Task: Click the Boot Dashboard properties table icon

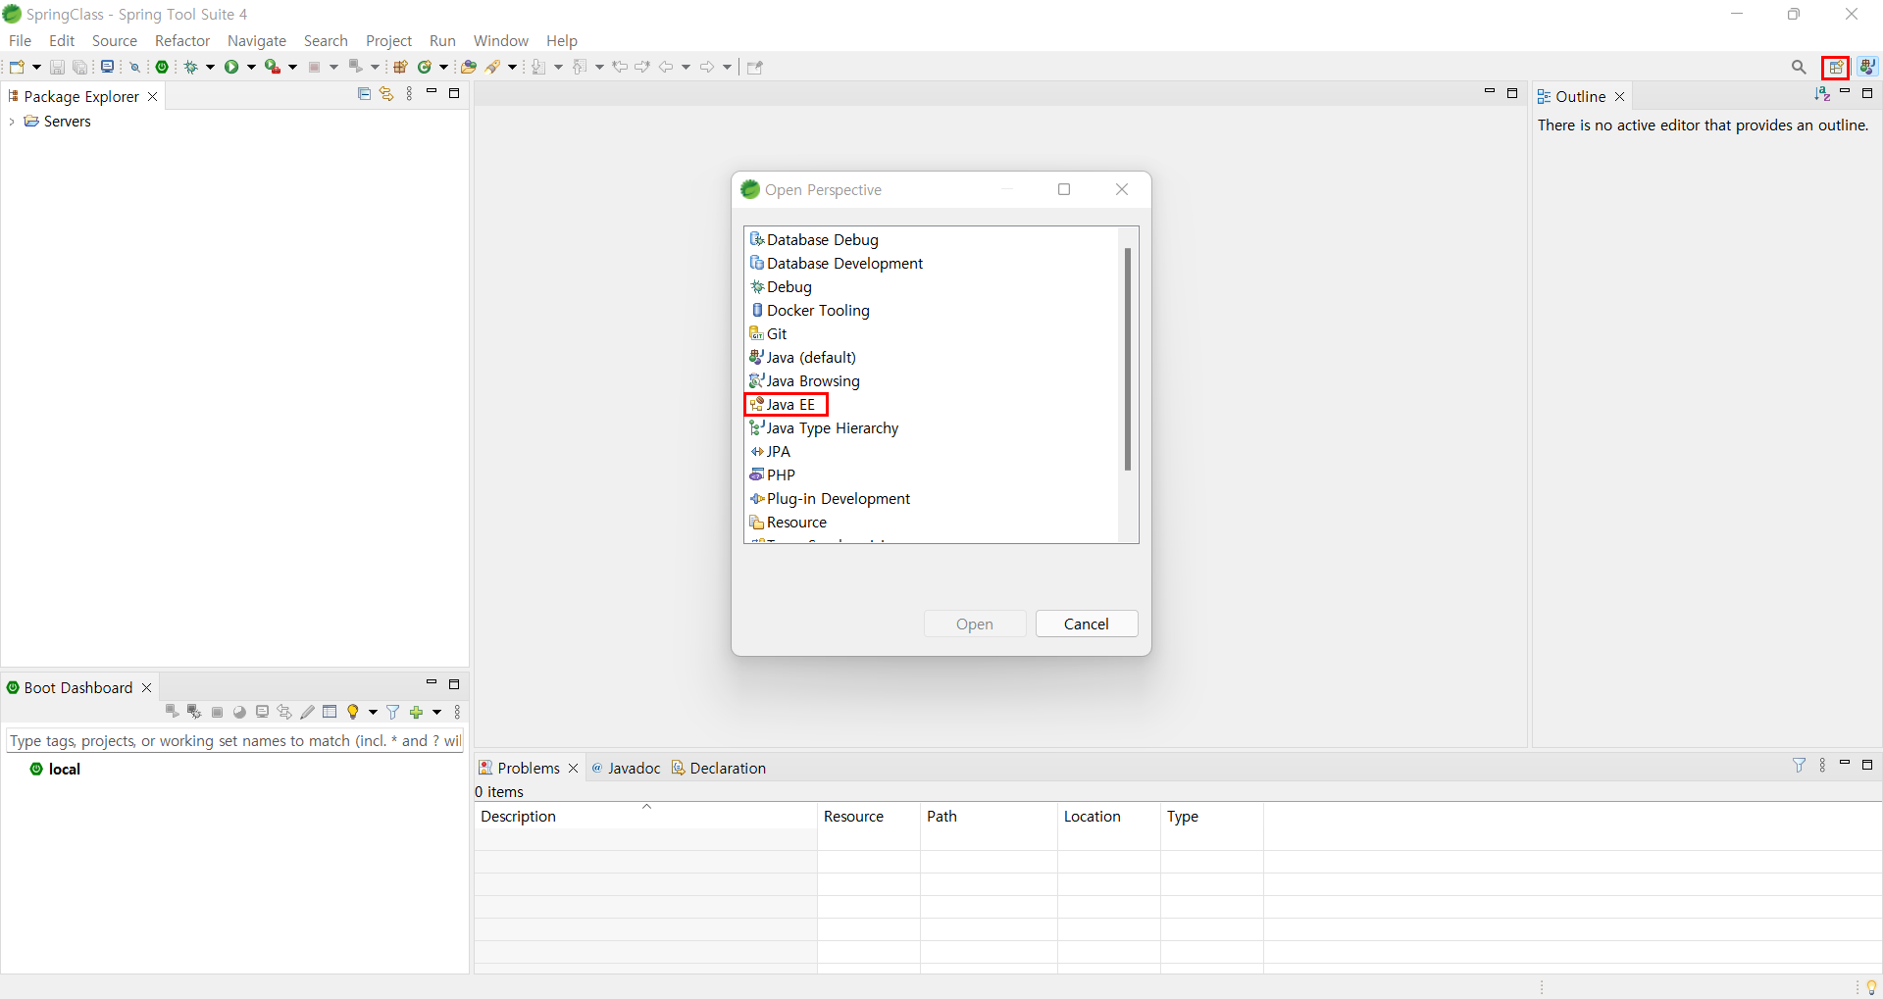Action: (330, 712)
